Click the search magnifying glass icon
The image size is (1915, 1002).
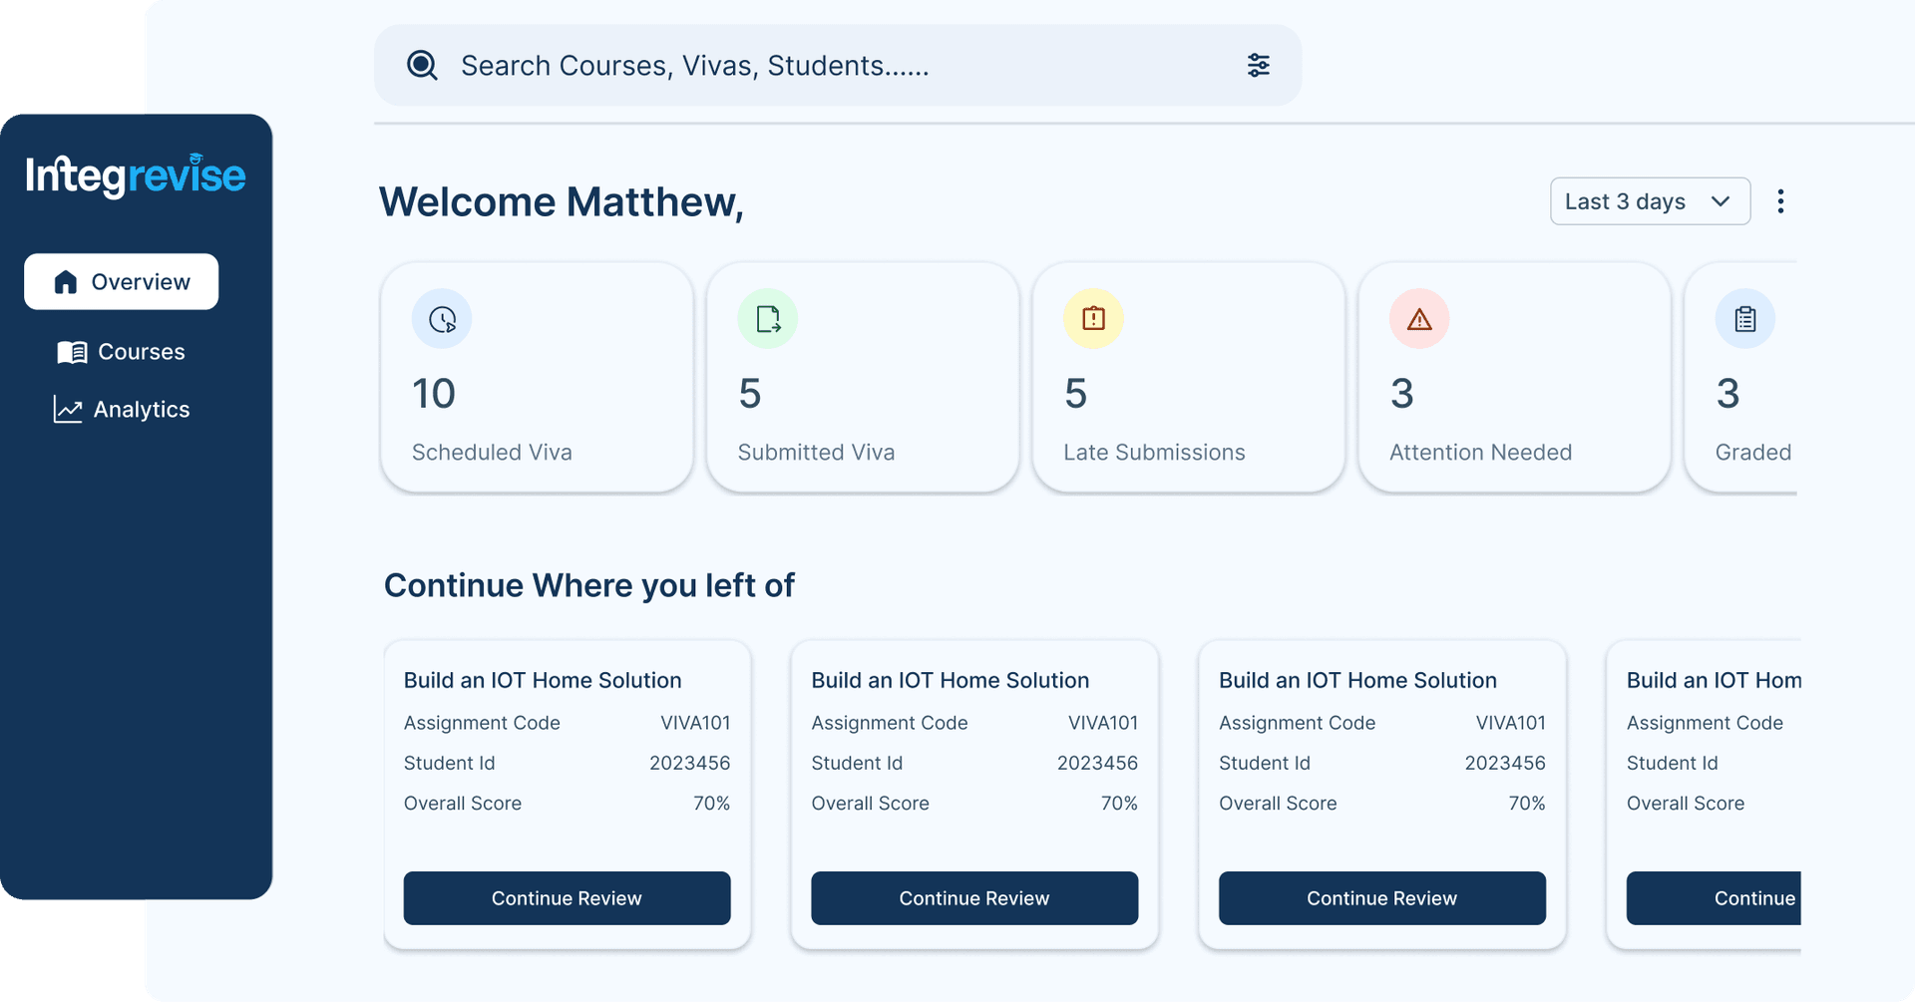(423, 65)
